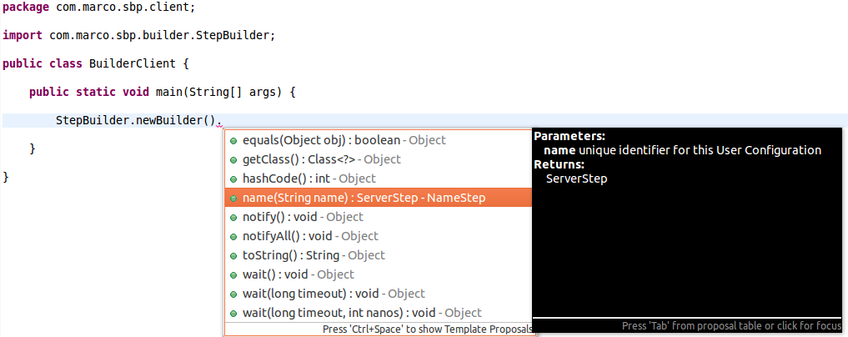This screenshot has width=848, height=337.
Task: Click the green icon next to toString()
Action: [x=233, y=256]
